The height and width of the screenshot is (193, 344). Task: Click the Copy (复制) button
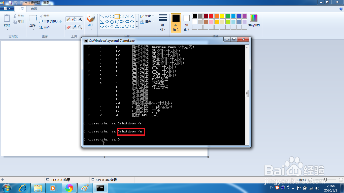tap(19, 22)
